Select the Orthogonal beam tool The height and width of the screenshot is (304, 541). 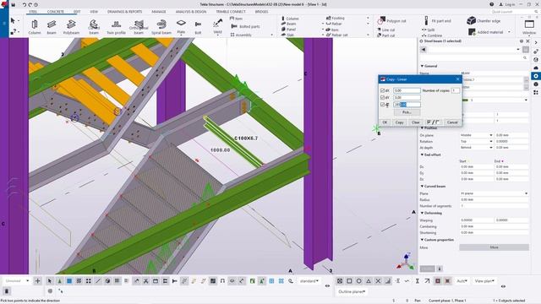[139, 26]
